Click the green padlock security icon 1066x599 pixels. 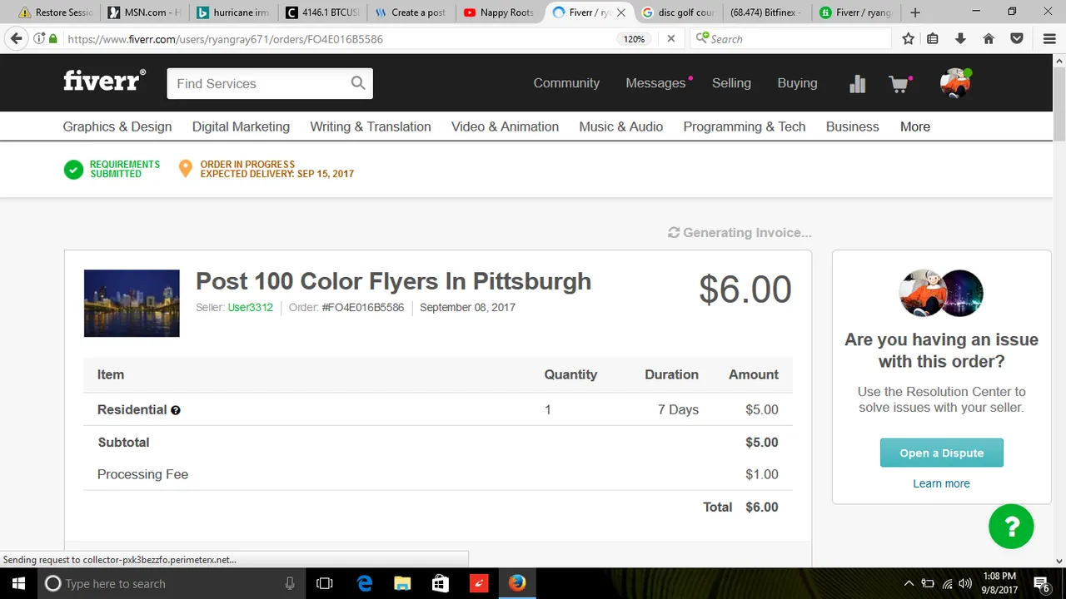(x=53, y=38)
